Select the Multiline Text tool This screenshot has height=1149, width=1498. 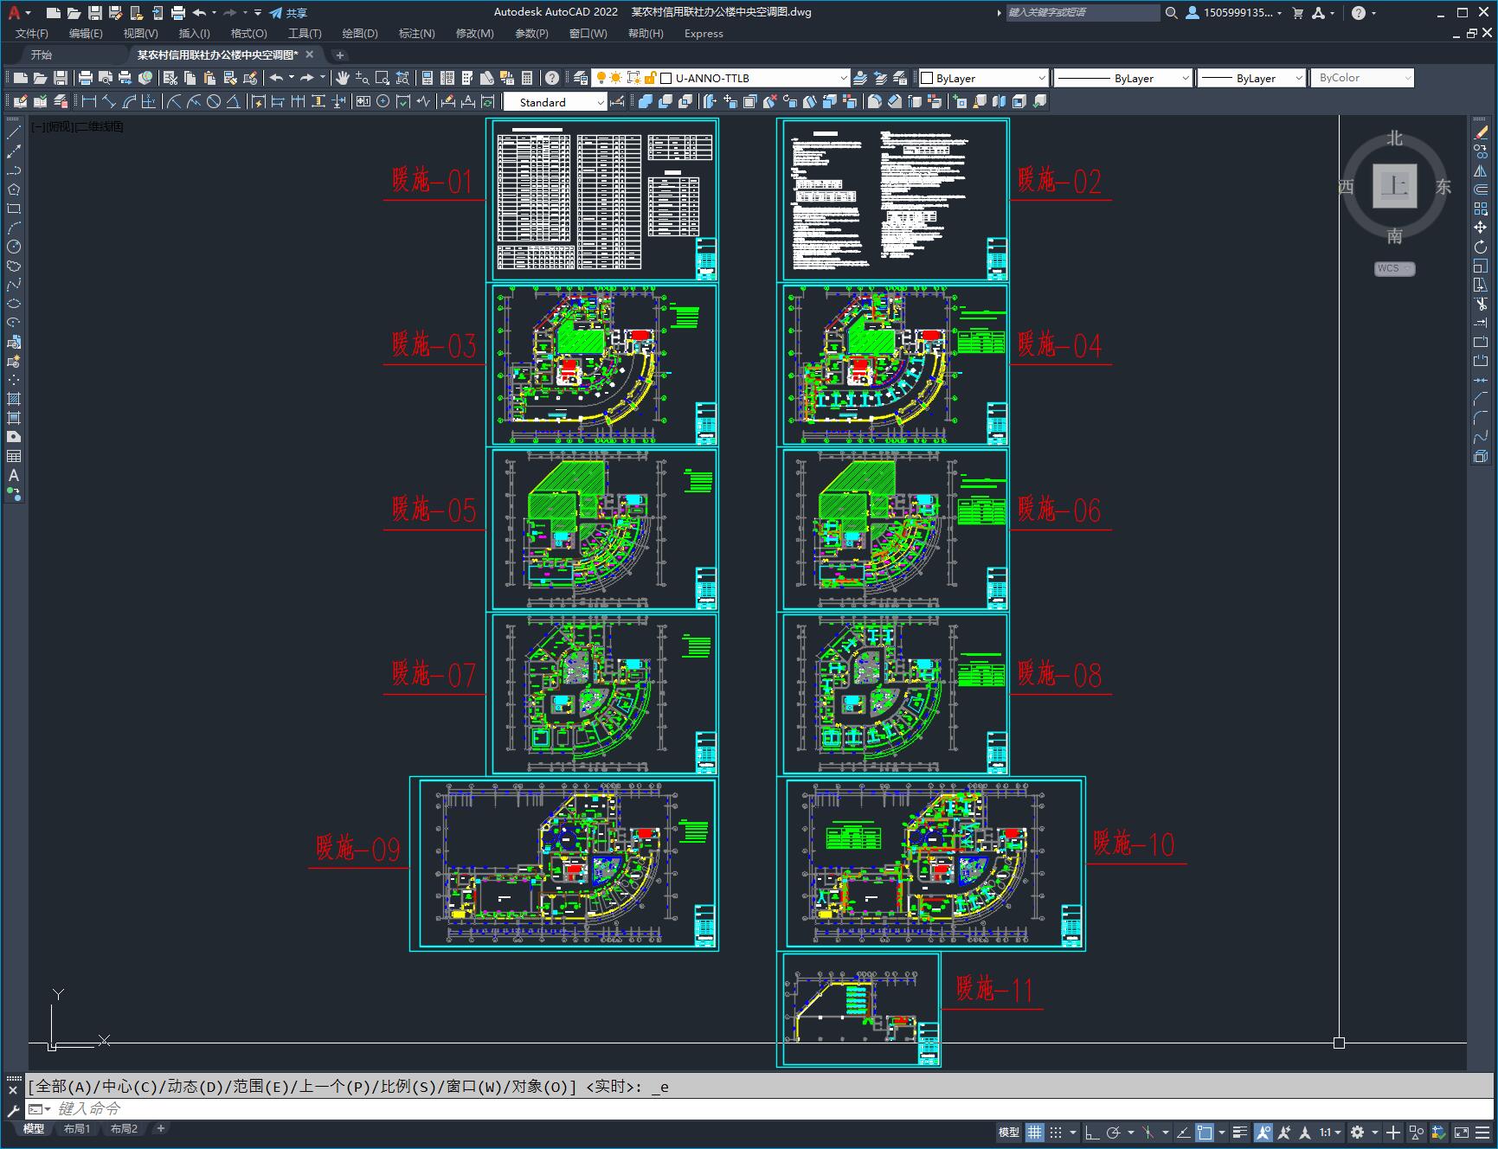tap(14, 475)
